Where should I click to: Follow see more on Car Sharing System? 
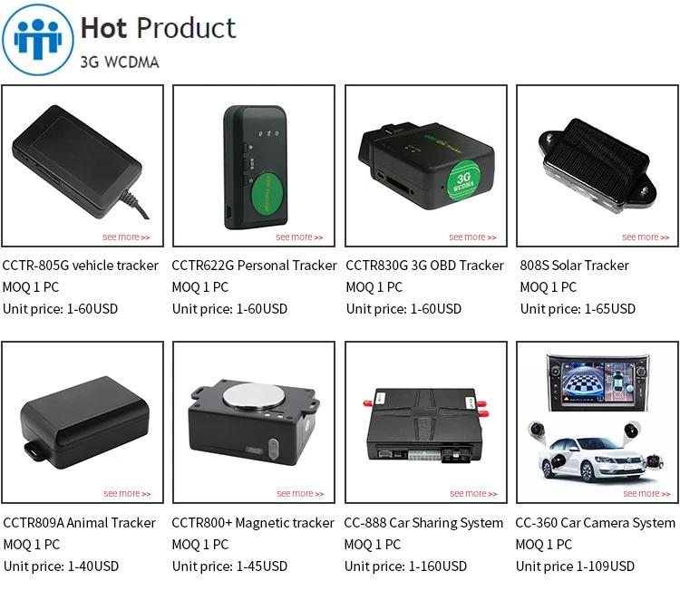point(473,493)
